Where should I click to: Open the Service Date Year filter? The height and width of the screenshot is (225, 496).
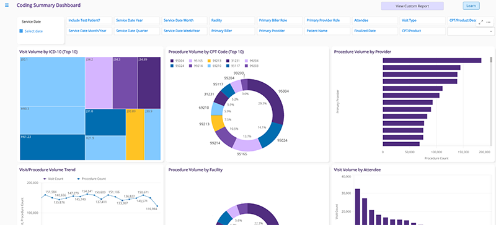pyautogui.click(x=136, y=20)
